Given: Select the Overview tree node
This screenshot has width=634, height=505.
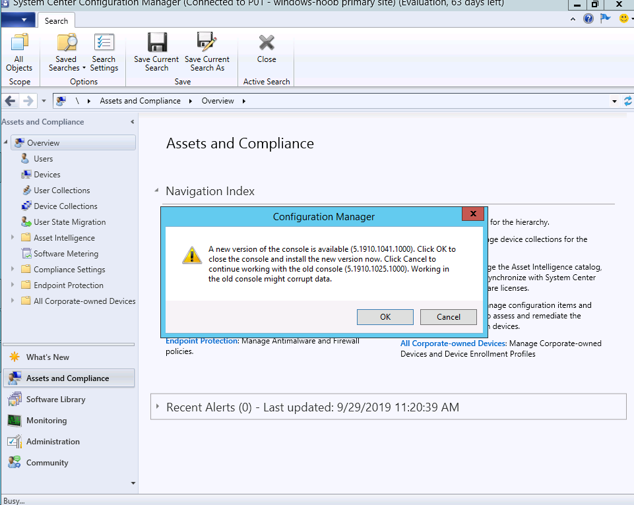Looking at the screenshot, I should tap(73, 142).
